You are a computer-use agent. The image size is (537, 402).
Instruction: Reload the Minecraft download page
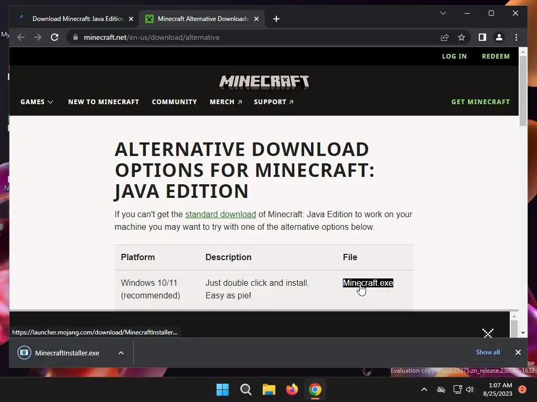(55, 37)
